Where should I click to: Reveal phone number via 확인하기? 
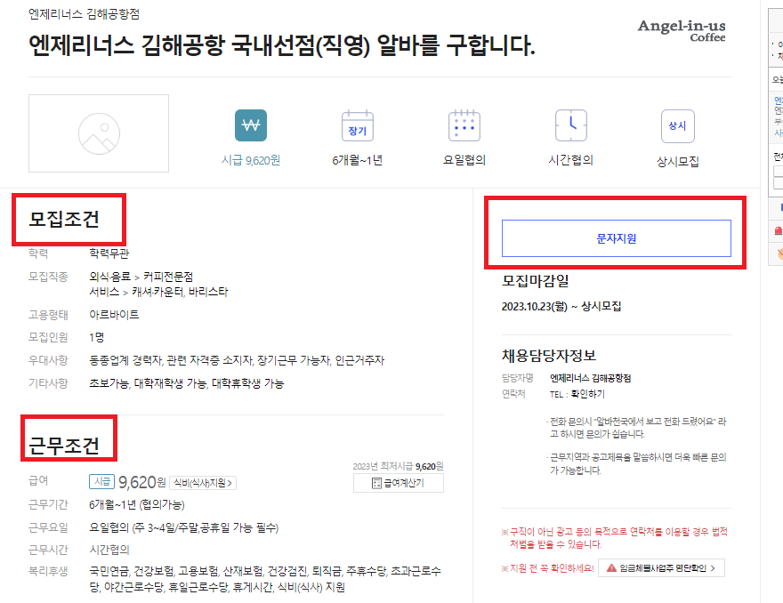(588, 394)
